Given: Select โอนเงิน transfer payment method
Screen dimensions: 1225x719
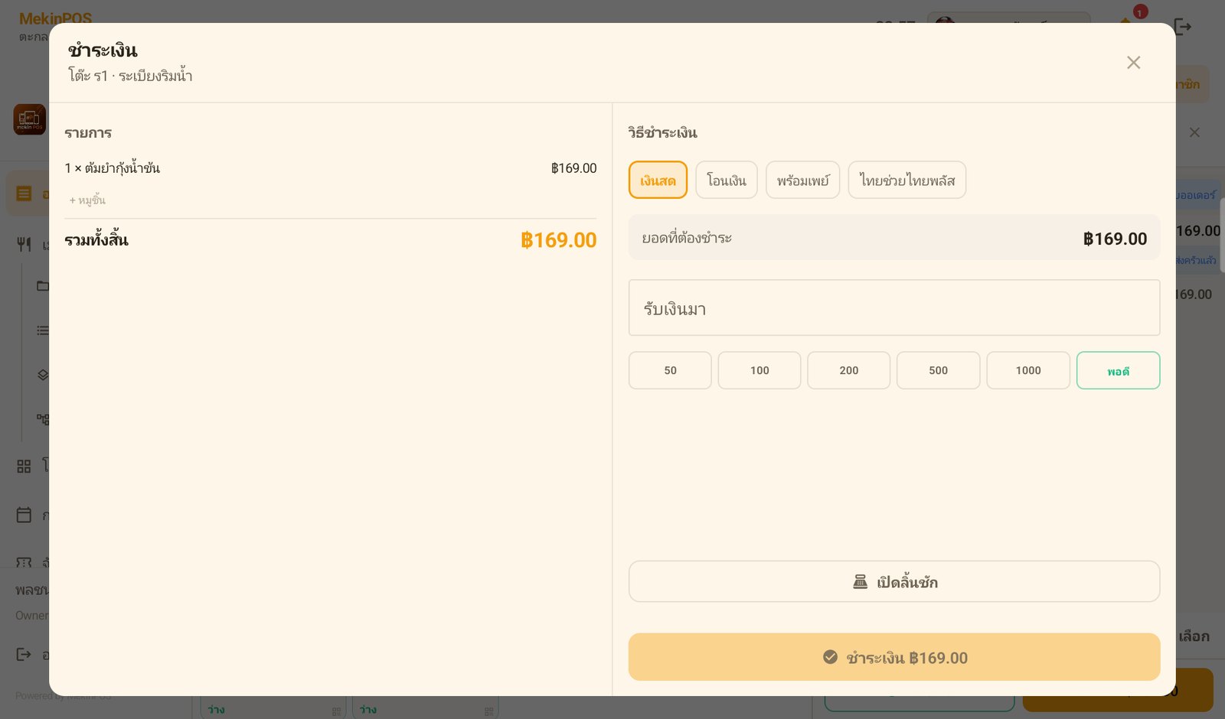Looking at the screenshot, I should click(x=726, y=180).
